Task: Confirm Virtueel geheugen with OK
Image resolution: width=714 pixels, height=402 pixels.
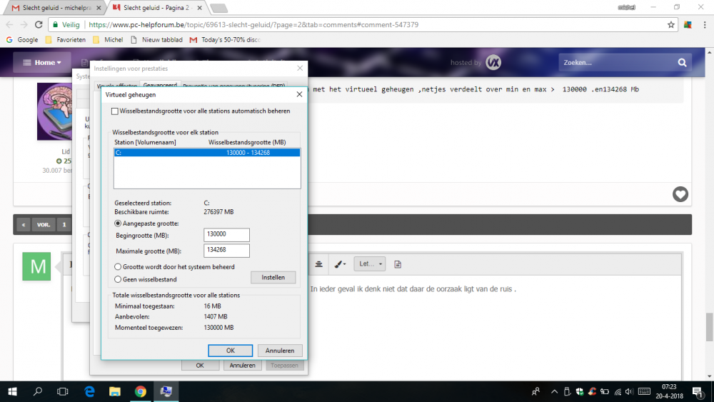Action: [231, 351]
